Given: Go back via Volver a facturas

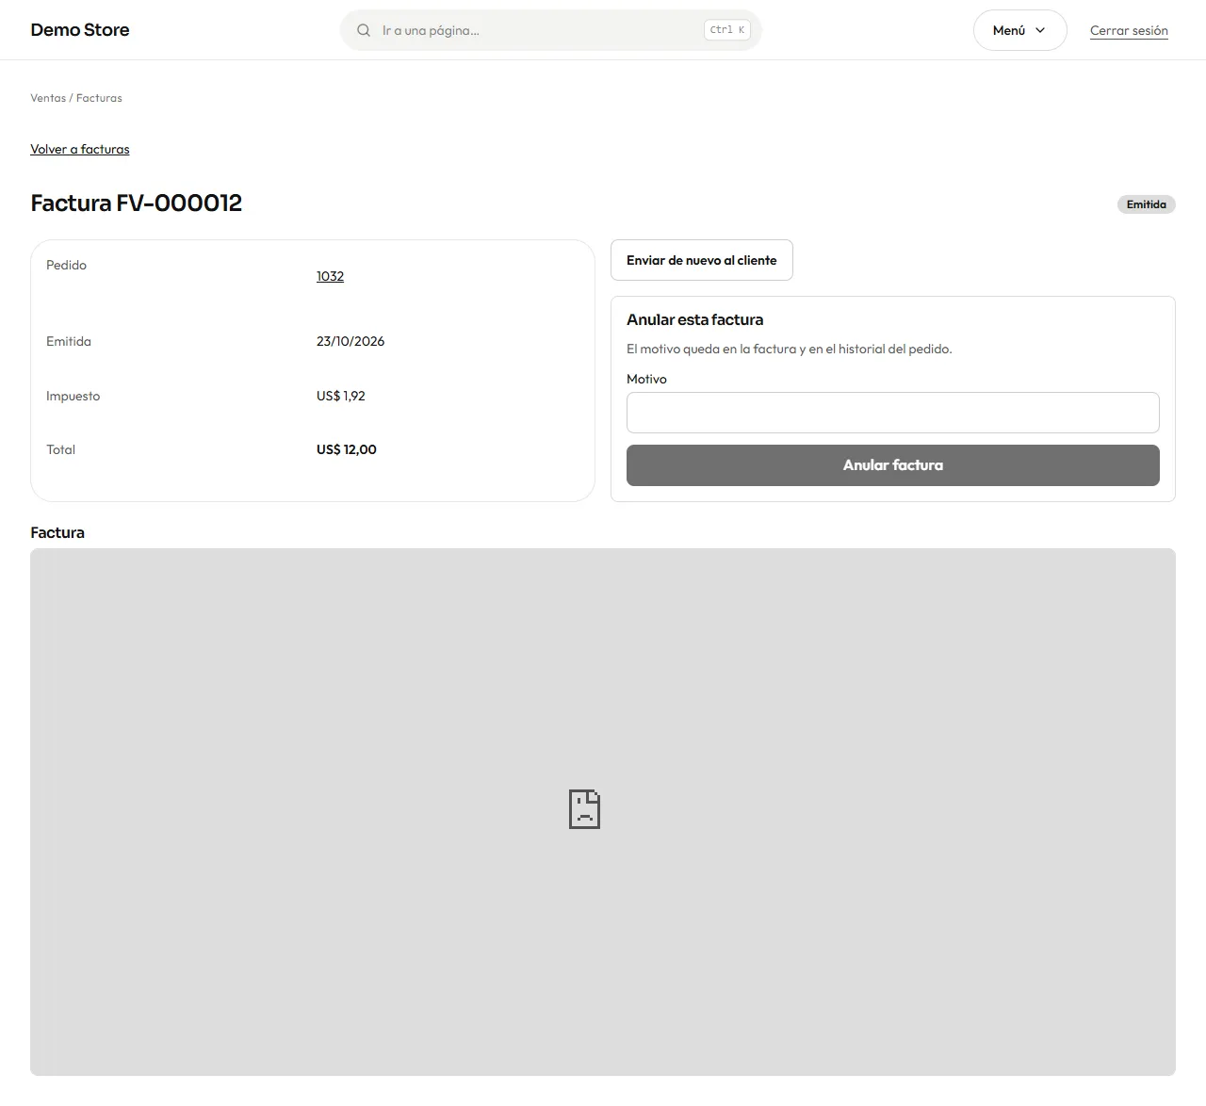Looking at the screenshot, I should [80, 149].
